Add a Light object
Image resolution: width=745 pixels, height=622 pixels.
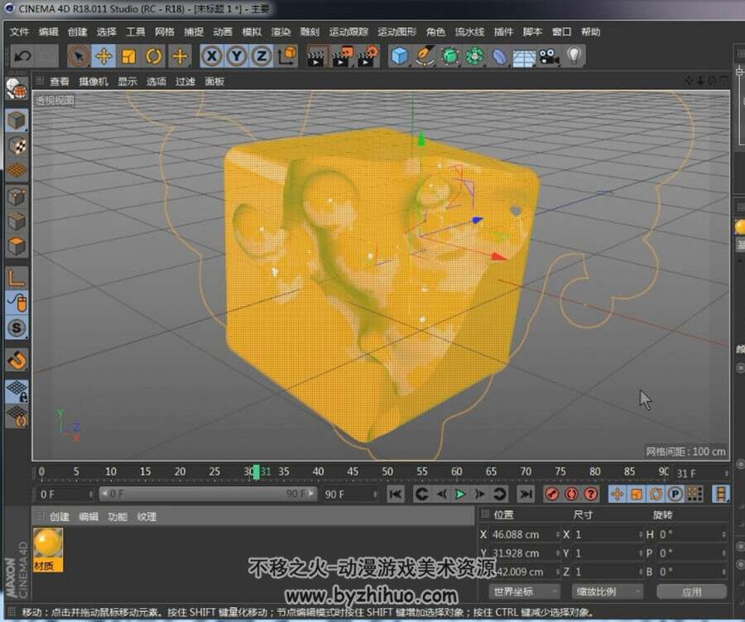click(x=574, y=56)
